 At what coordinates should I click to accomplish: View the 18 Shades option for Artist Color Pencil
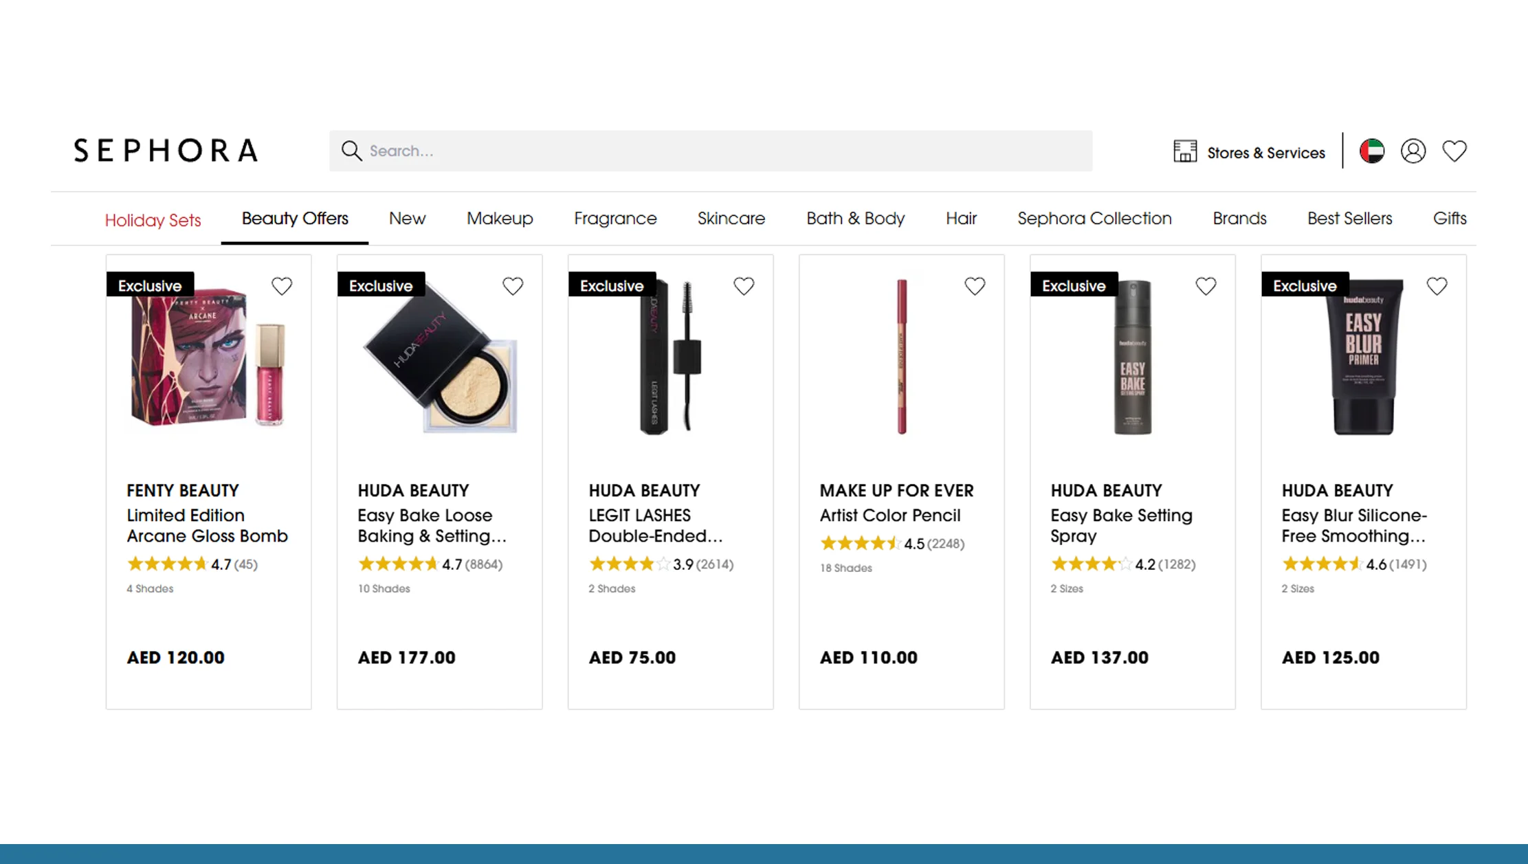point(846,568)
